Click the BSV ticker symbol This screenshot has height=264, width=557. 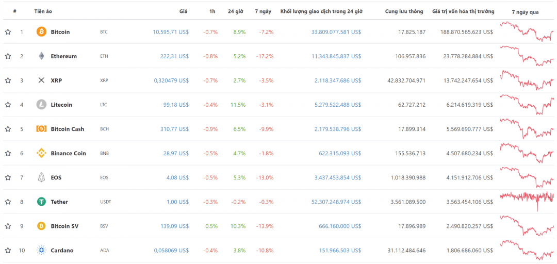click(104, 226)
